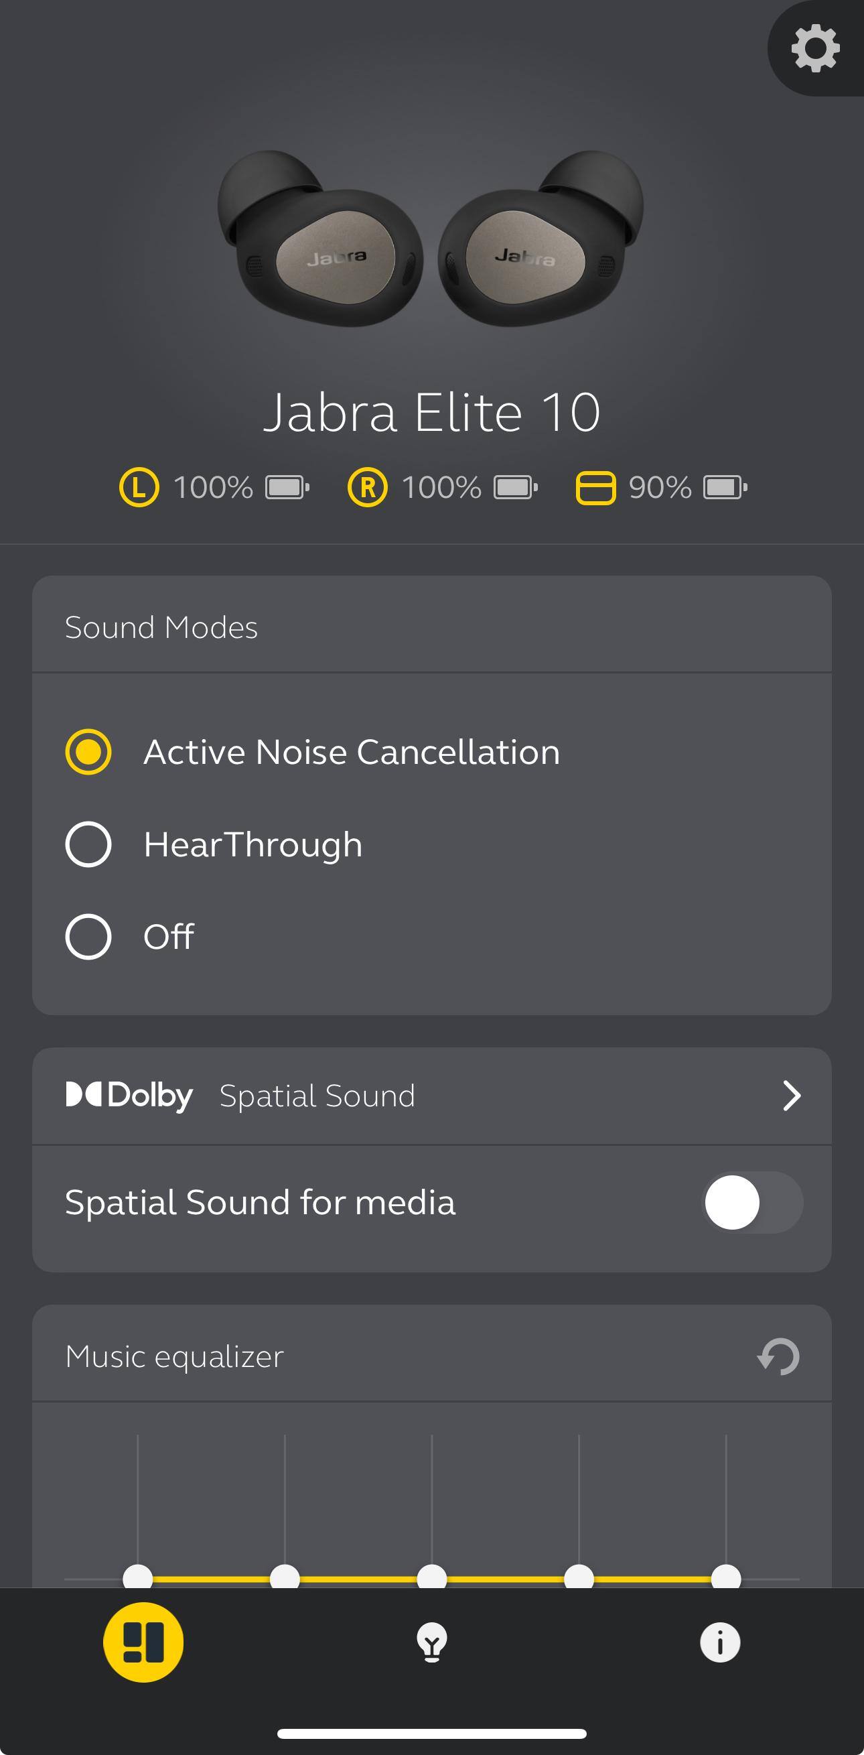Select HearThrough sound mode

[88, 844]
